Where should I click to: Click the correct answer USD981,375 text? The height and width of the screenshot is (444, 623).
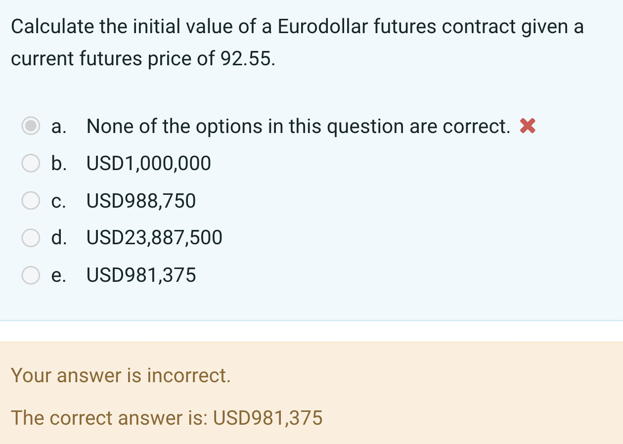click(x=167, y=418)
